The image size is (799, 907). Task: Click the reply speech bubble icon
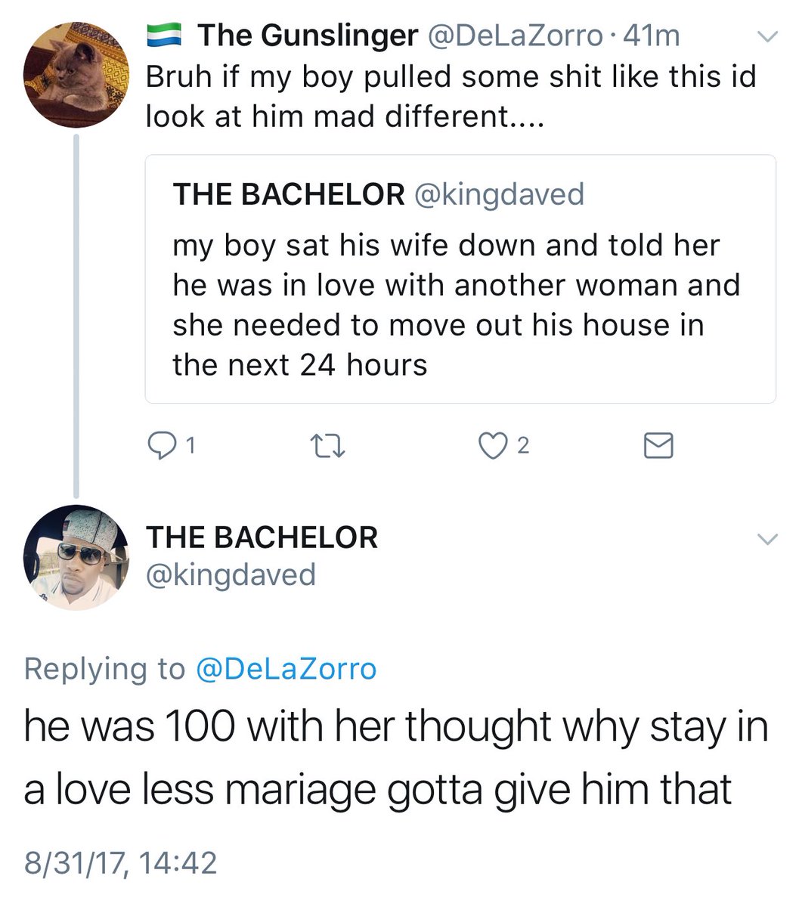(x=160, y=447)
